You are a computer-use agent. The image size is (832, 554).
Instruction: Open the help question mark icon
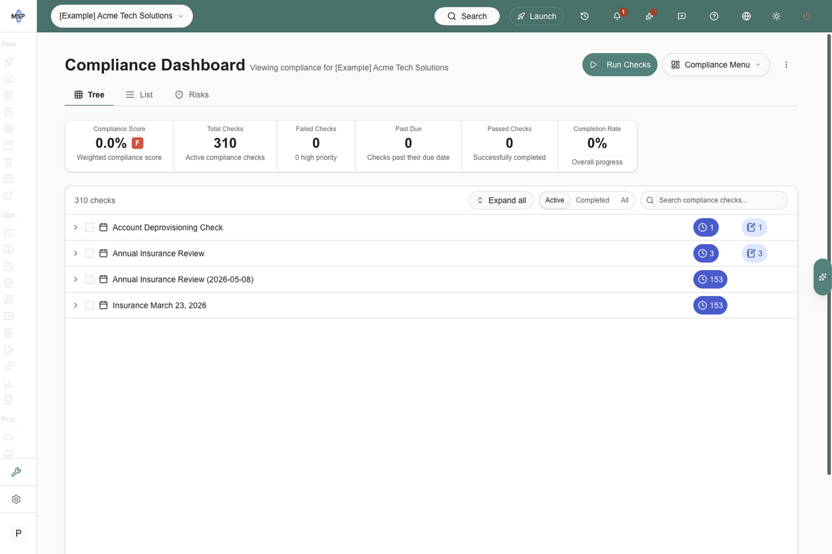[x=714, y=16]
